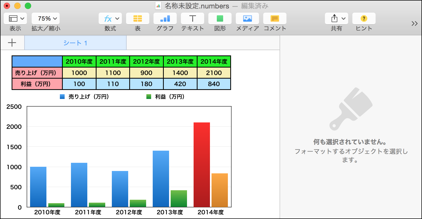Image resolution: width=422 pixels, height=219 pixels.
Task: Select the profit cell with value 840
Action: pos(214,84)
